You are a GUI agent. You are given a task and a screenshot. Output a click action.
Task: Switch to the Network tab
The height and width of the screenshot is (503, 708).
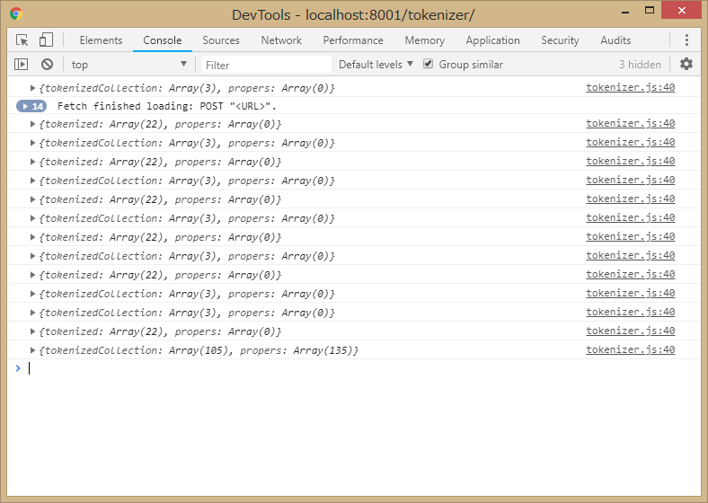click(x=281, y=40)
